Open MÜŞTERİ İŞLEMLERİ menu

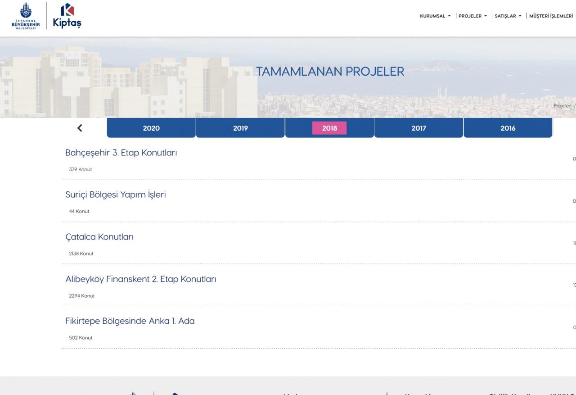(551, 16)
